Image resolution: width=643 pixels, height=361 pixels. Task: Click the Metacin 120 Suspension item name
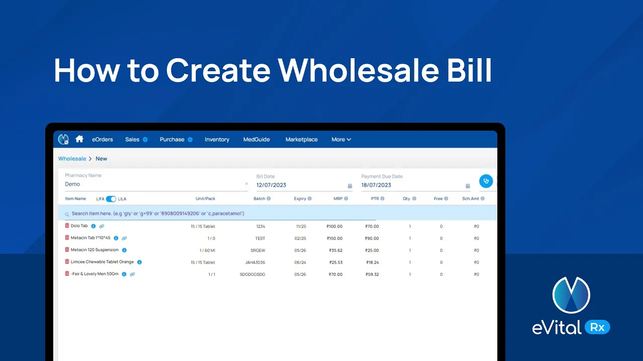tap(95, 250)
